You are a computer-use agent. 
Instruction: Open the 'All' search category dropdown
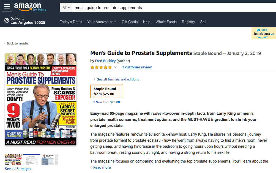66,8
